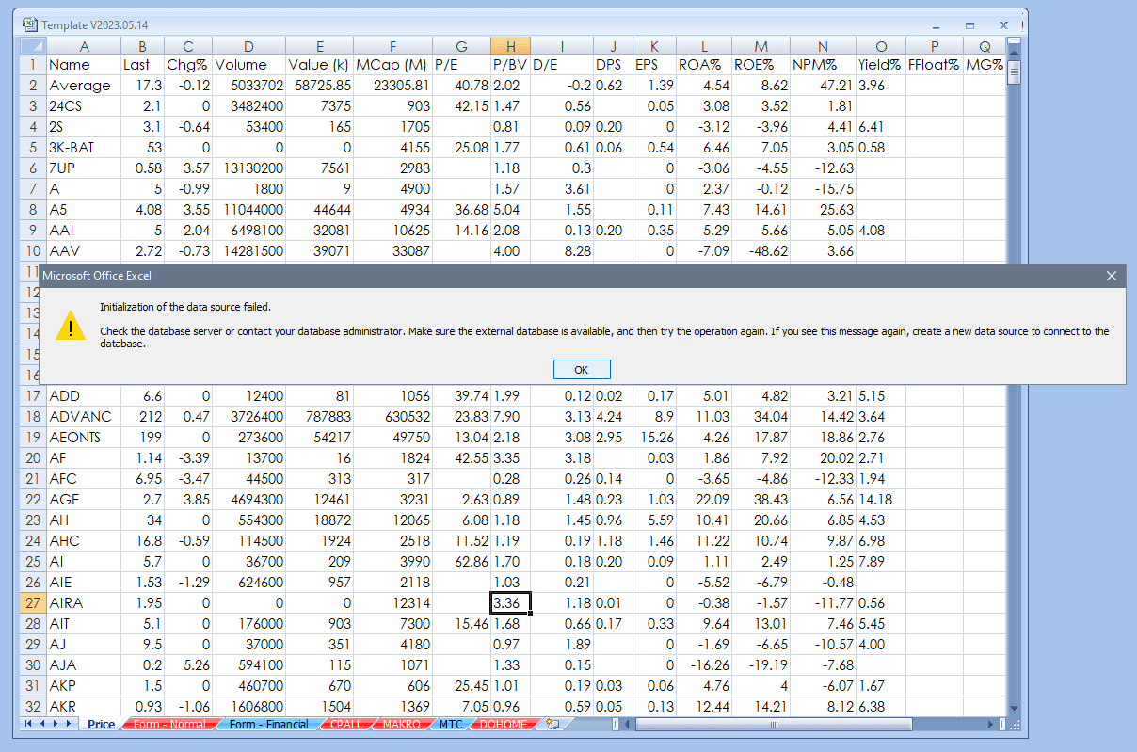The width and height of the screenshot is (1137, 752).
Task: Click the first sheet navigation arrow
Action: click(28, 724)
